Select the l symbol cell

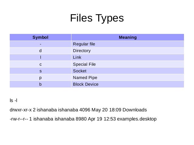click(x=40, y=58)
